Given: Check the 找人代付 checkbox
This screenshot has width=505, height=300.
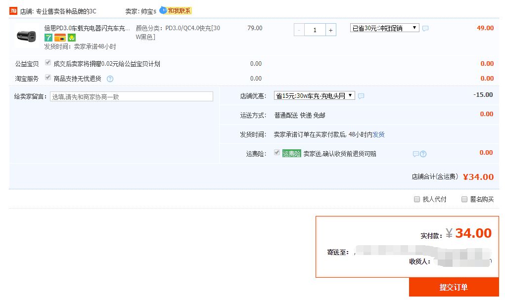Looking at the screenshot, I should click(417, 199).
